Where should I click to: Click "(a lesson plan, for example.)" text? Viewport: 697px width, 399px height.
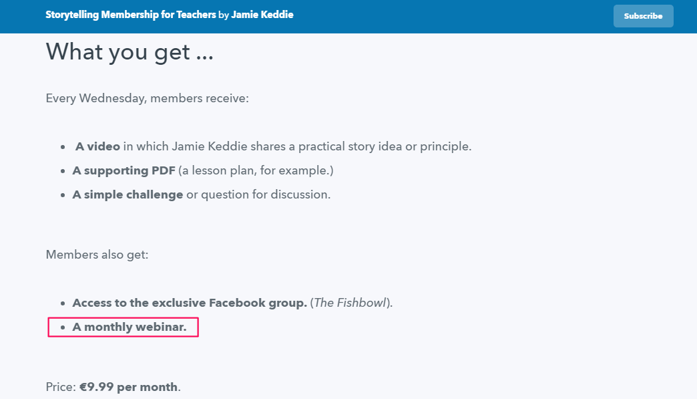click(x=256, y=170)
